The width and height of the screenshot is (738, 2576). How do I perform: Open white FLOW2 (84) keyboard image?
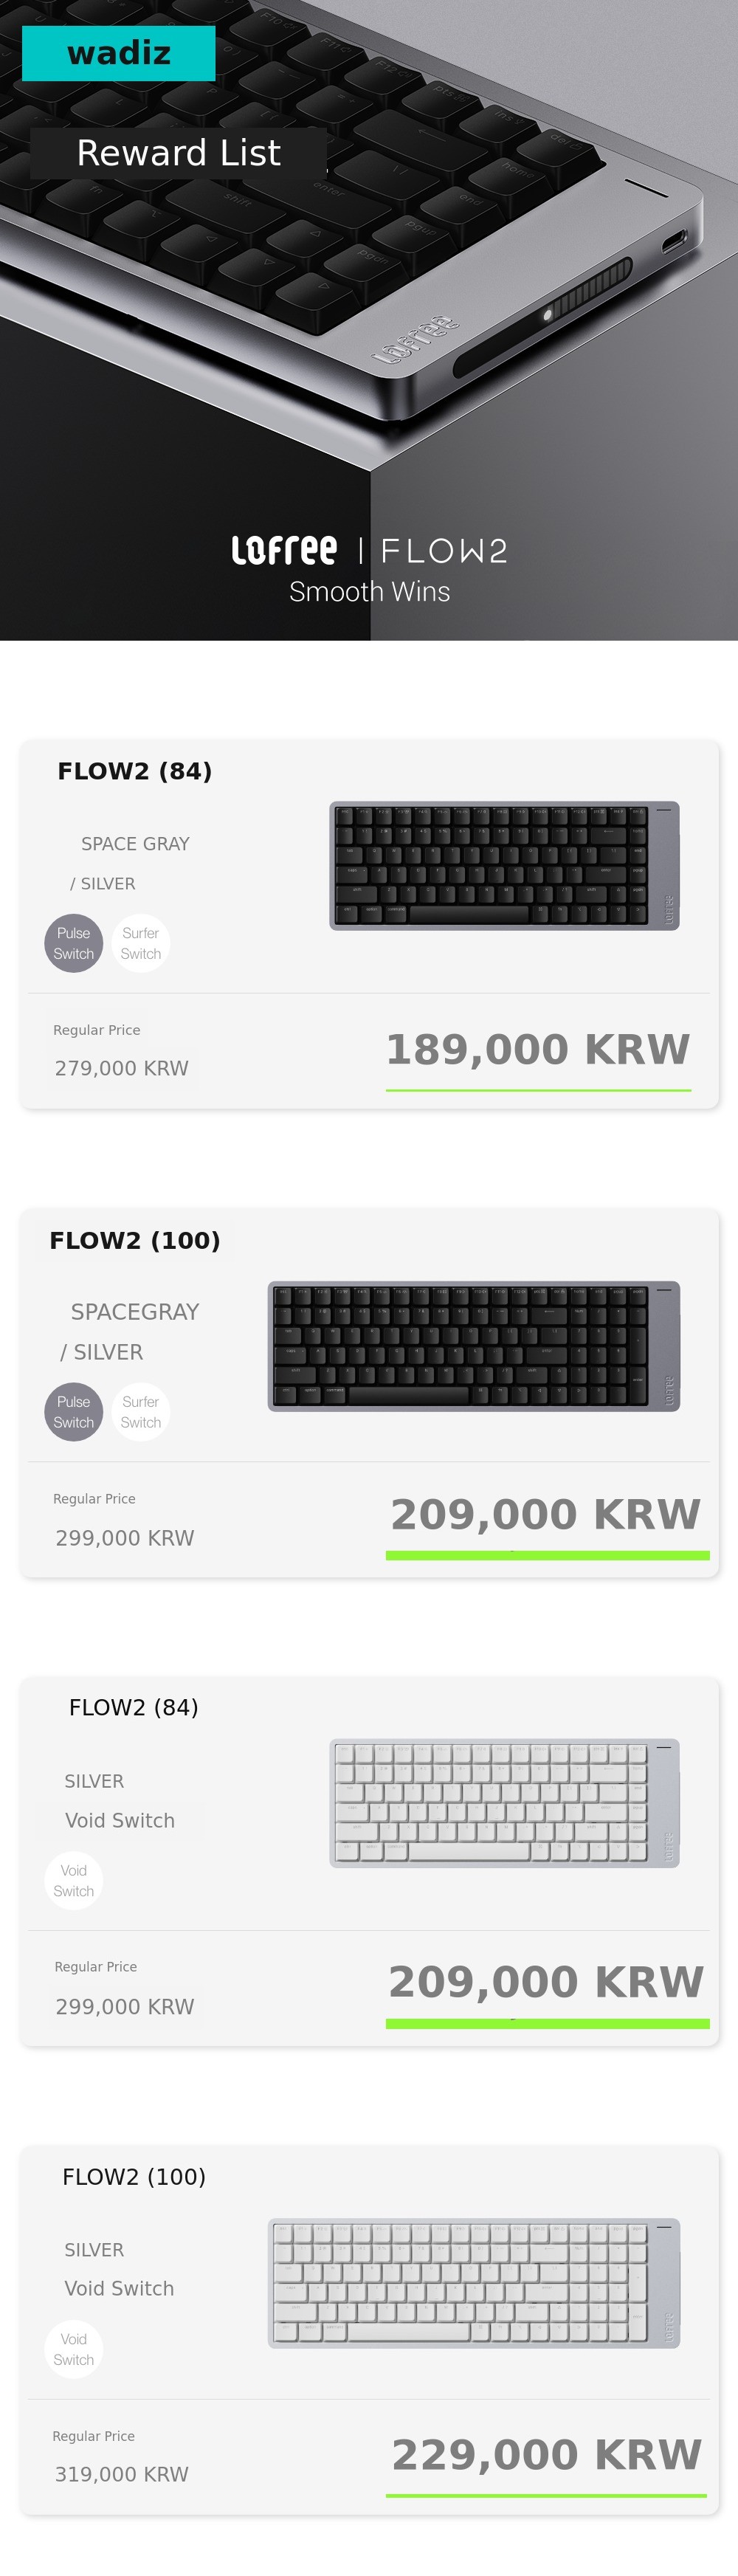504,1803
